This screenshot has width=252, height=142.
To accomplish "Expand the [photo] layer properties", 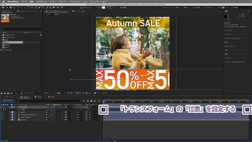I will tap(10, 120).
